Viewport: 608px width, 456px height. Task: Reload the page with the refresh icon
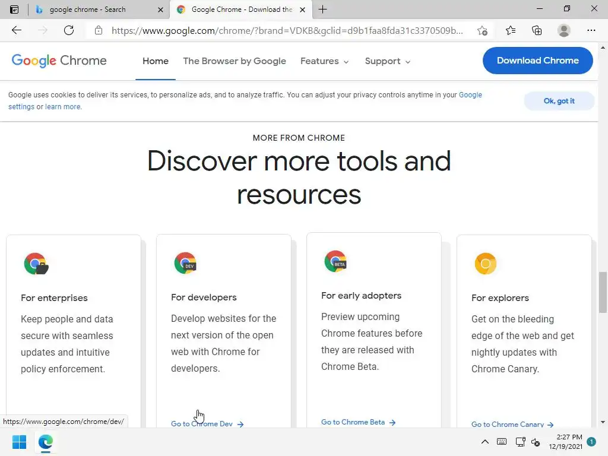(69, 30)
